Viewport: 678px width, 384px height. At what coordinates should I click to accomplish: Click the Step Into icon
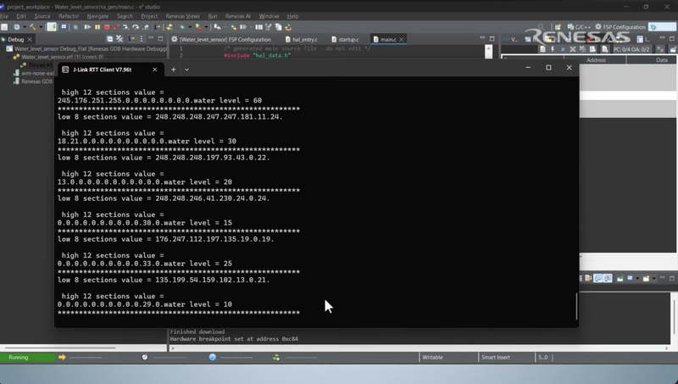(125, 27)
